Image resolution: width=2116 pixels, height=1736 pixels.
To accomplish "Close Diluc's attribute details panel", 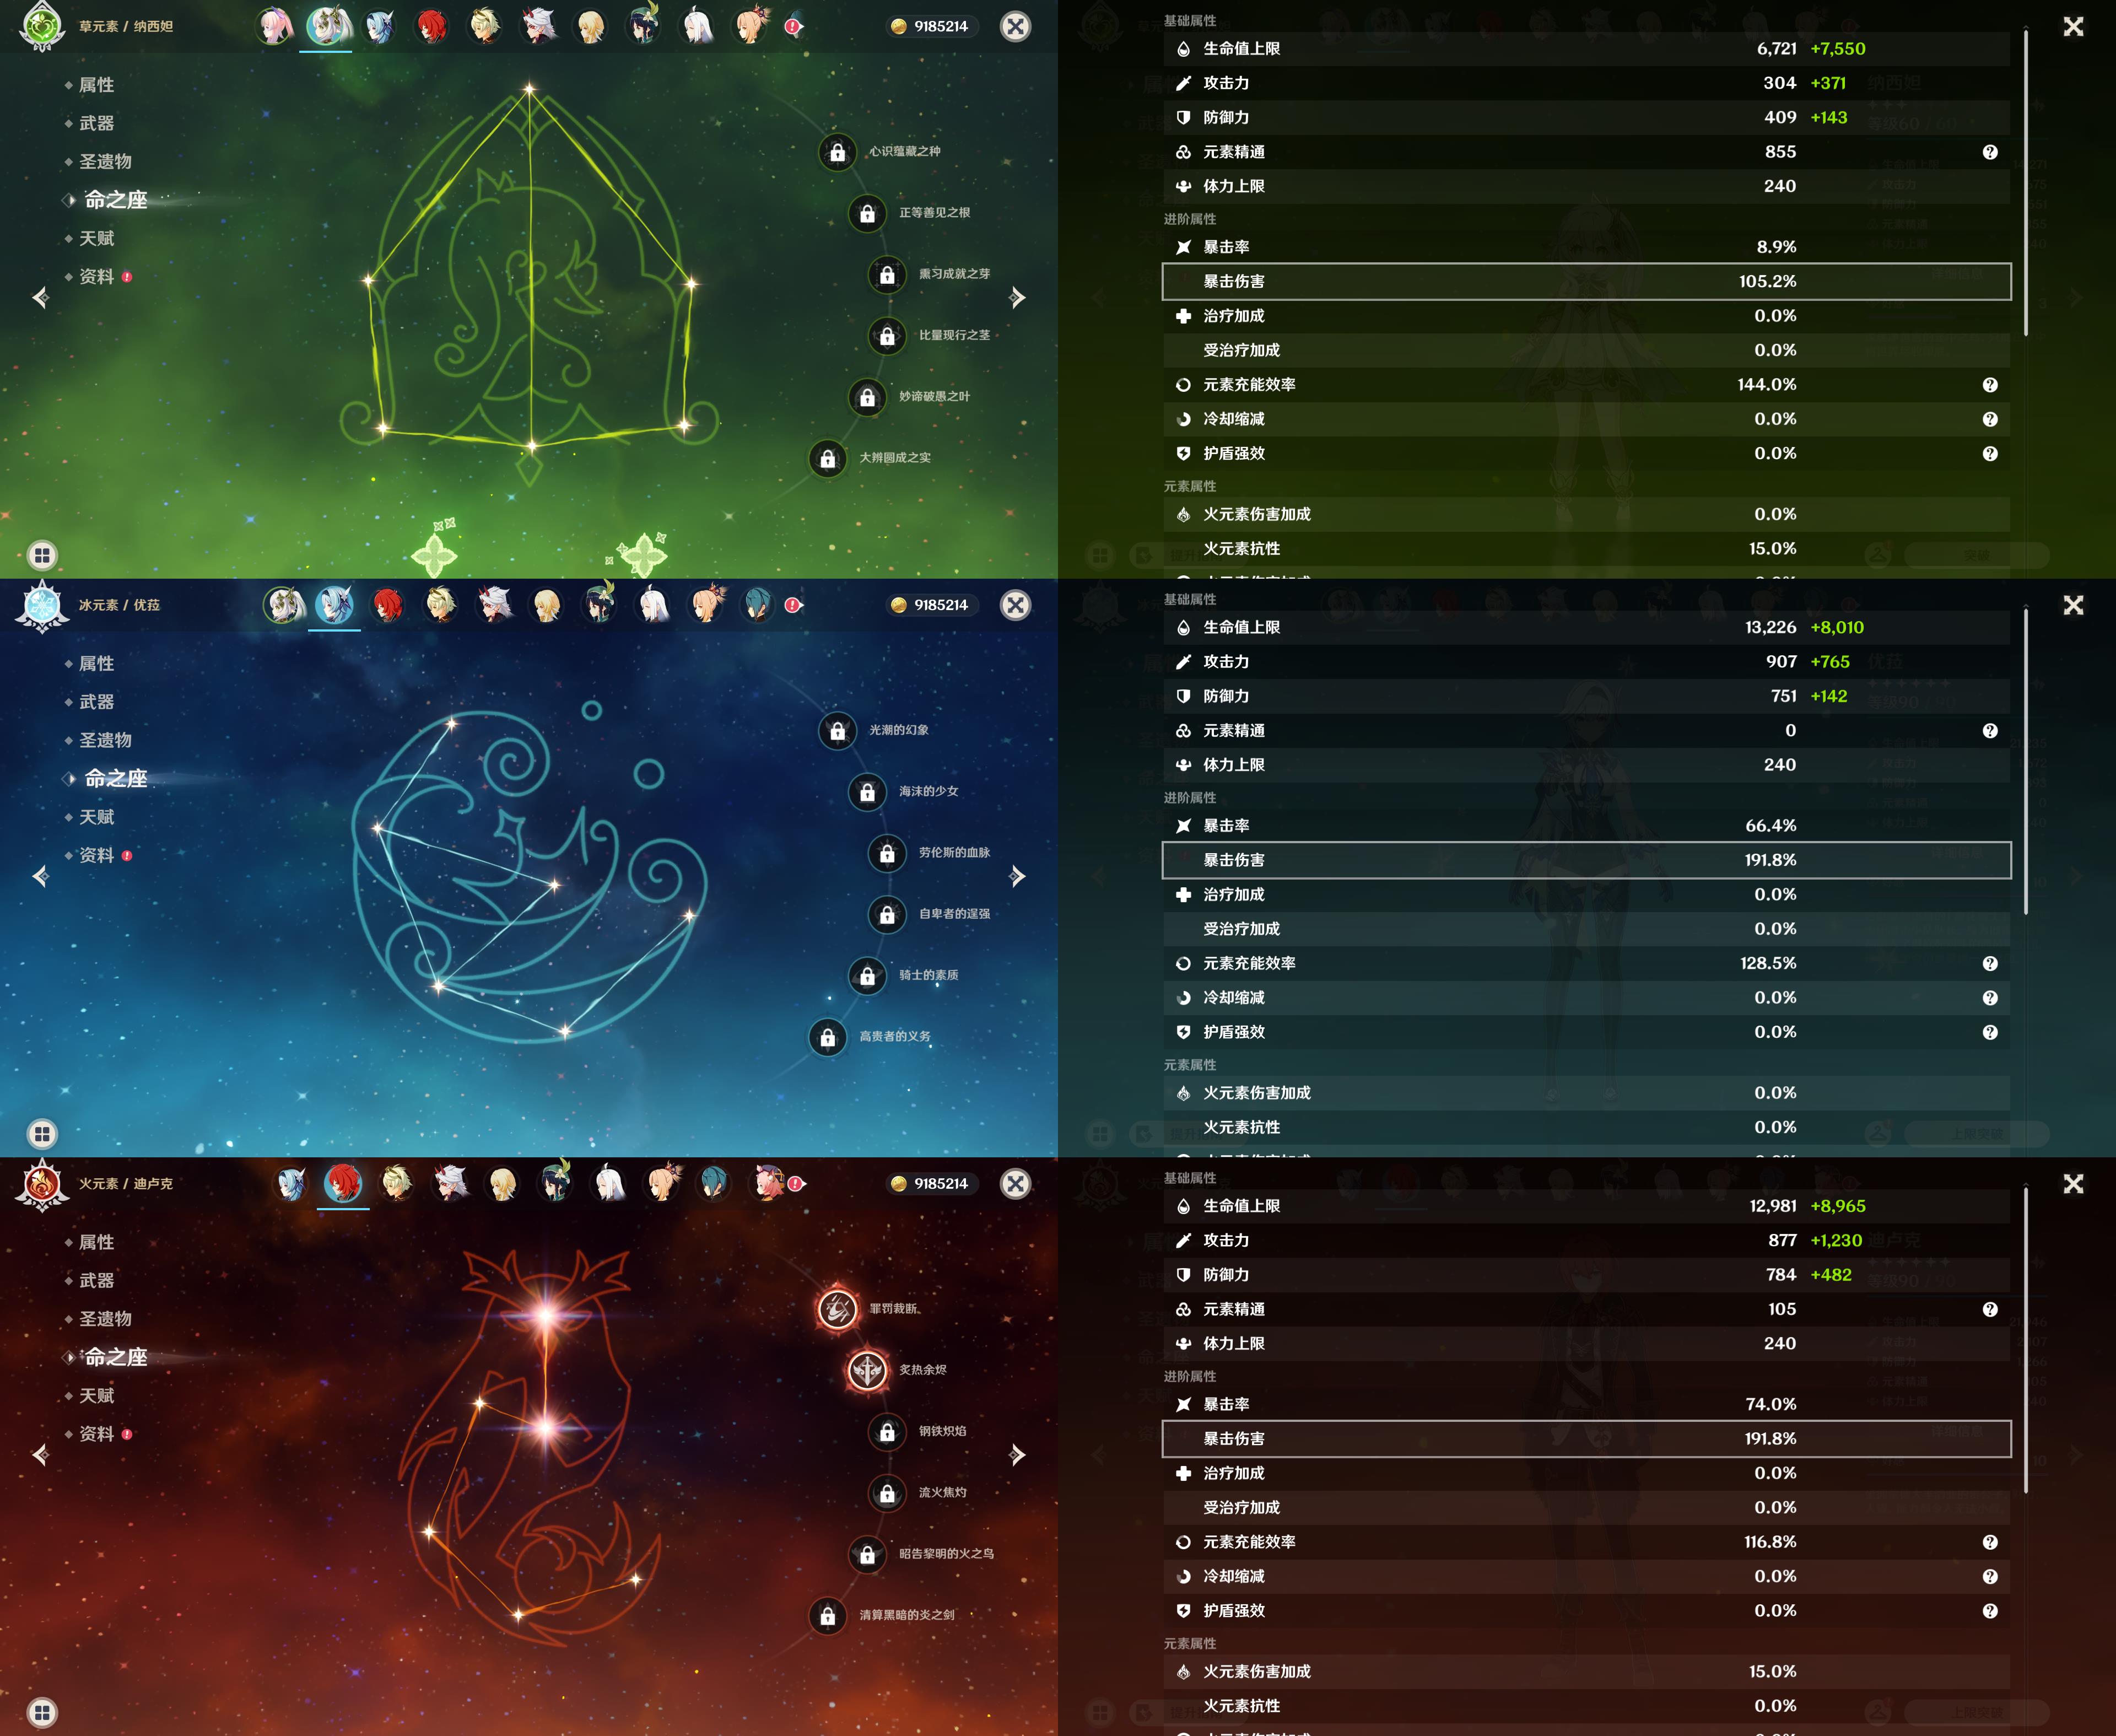I will pos(2073,1183).
